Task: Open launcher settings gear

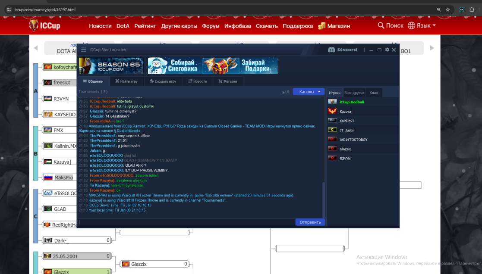Action: click(387, 50)
